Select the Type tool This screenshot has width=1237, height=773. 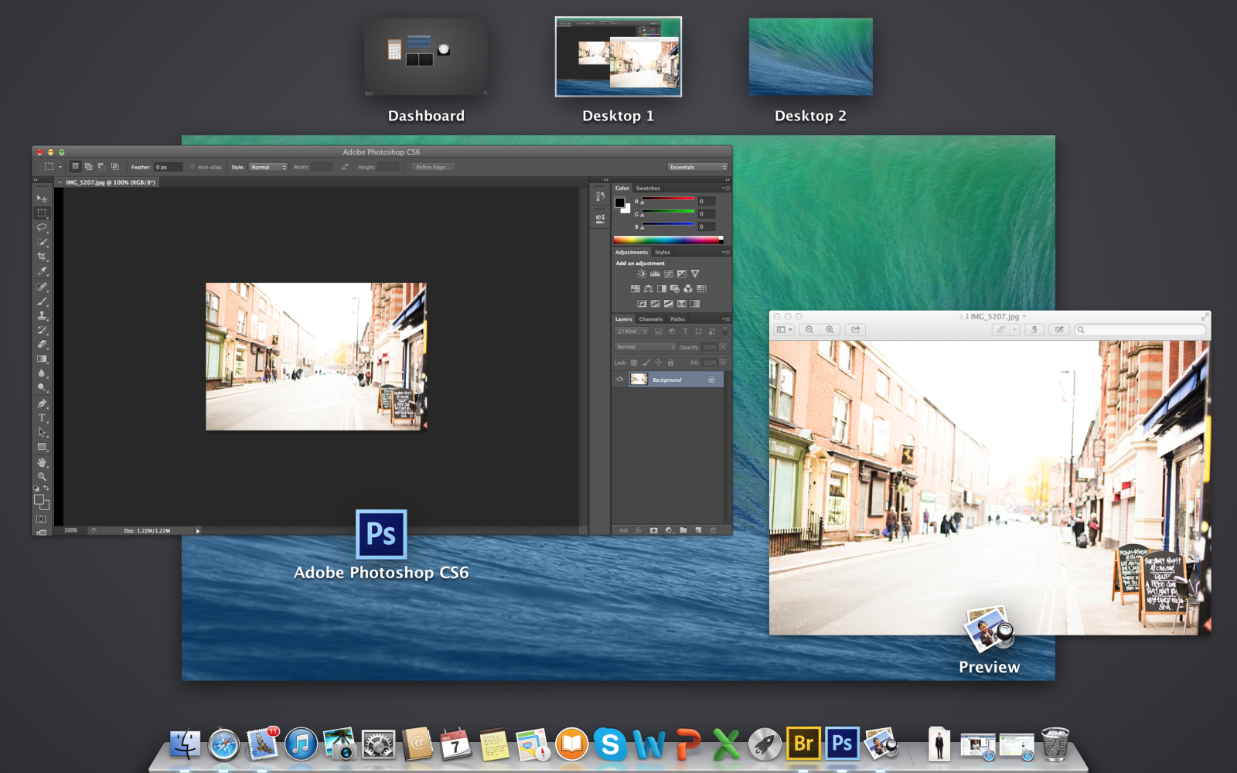point(42,418)
